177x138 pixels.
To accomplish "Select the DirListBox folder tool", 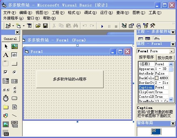I will (6, 107).
